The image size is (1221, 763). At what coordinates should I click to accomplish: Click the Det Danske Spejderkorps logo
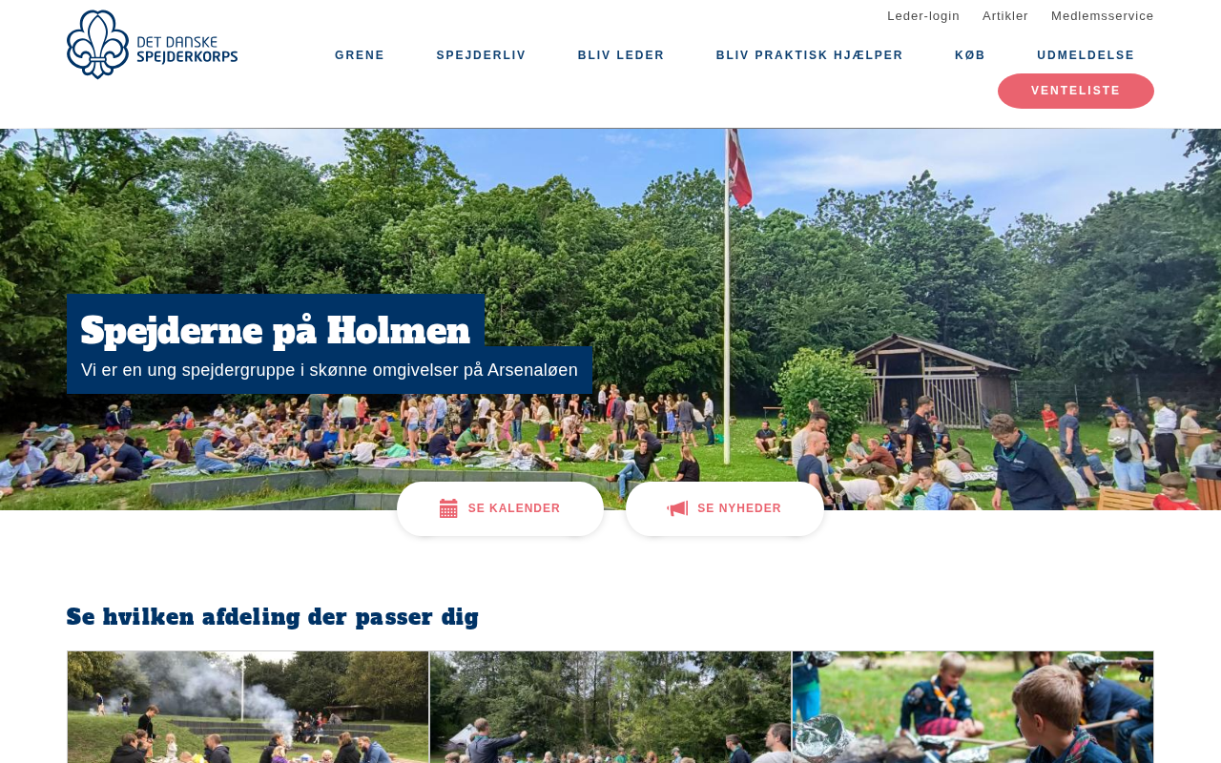point(153,44)
